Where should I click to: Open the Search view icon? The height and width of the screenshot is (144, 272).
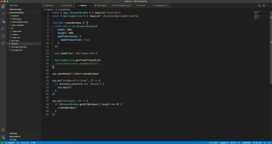(x=3, y=14)
